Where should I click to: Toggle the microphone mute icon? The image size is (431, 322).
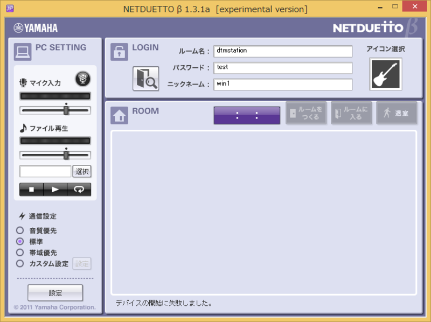(x=83, y=79)
